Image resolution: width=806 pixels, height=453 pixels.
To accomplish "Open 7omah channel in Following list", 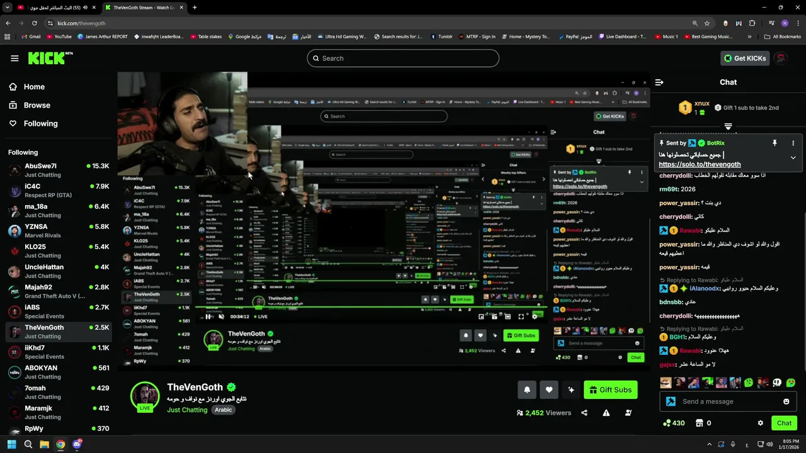I will coord(59,392).
